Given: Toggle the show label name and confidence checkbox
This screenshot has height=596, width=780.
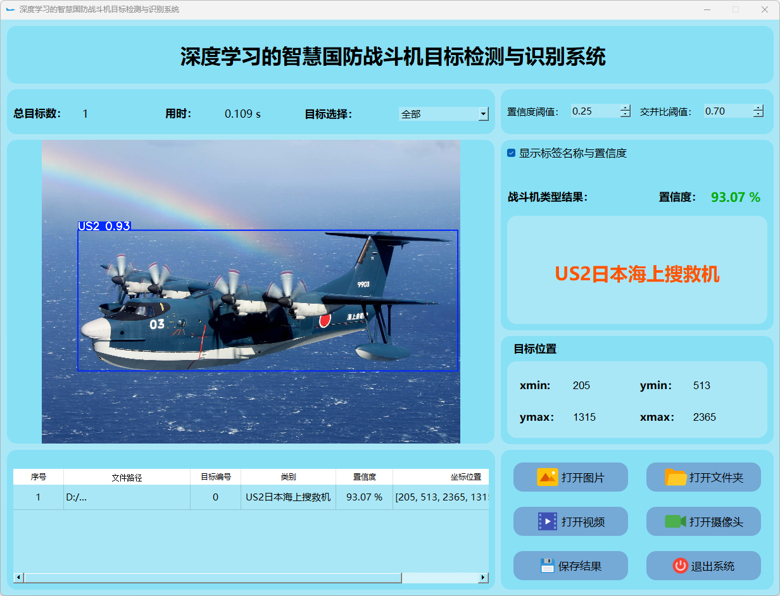Looking at the screenshot, I should coord(512,153).
